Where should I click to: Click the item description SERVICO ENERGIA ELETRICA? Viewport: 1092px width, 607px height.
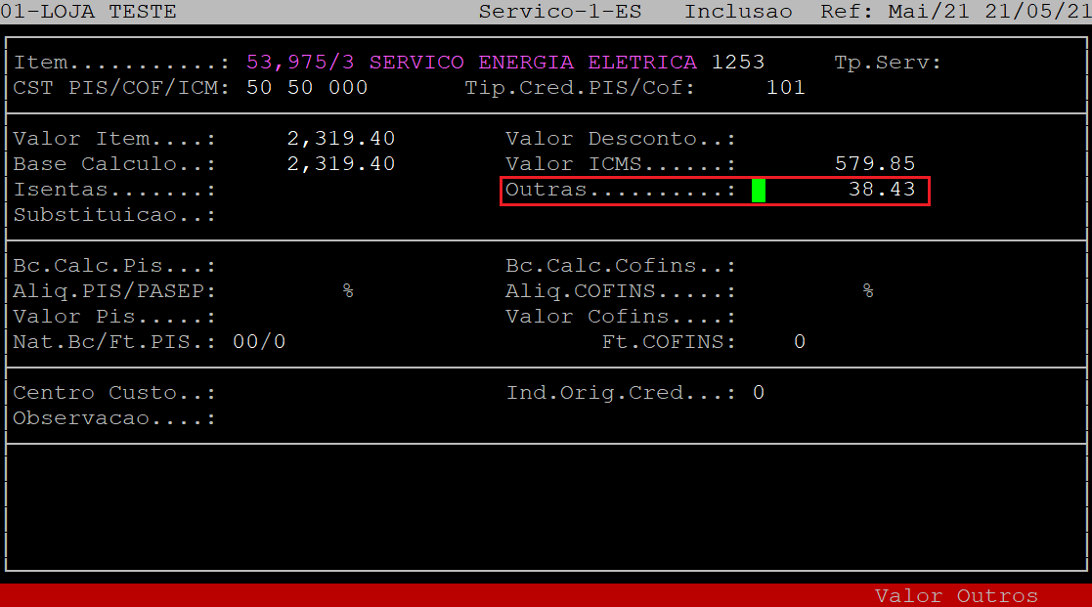pyautogui.click(x=533, y=63)
